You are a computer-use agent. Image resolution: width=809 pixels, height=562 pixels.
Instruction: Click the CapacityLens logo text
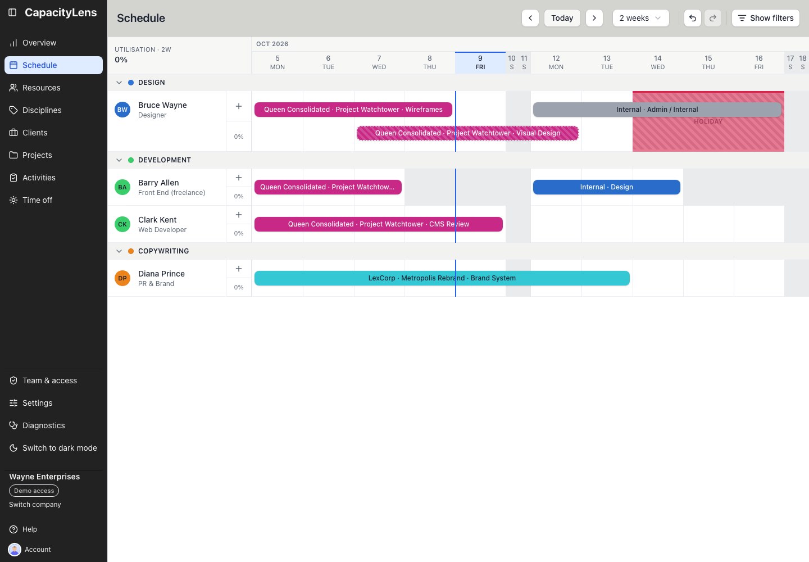61,12
